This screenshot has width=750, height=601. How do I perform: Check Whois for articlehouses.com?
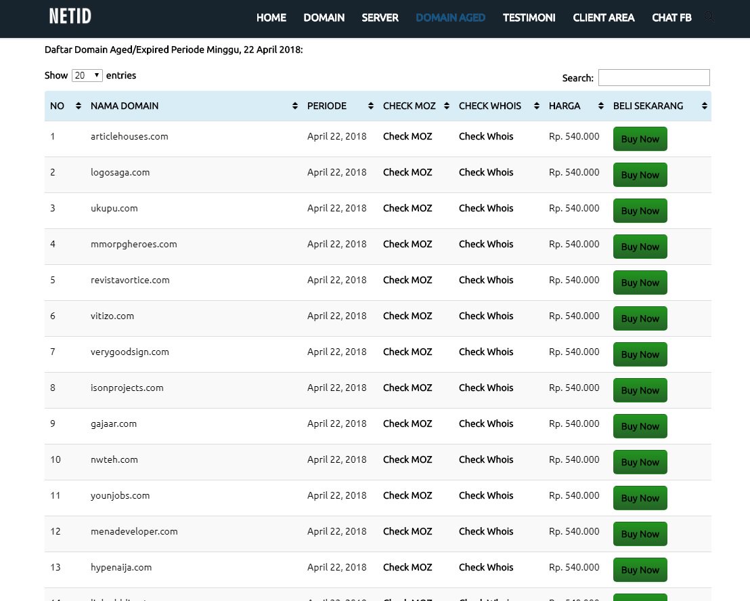point(486,136)
